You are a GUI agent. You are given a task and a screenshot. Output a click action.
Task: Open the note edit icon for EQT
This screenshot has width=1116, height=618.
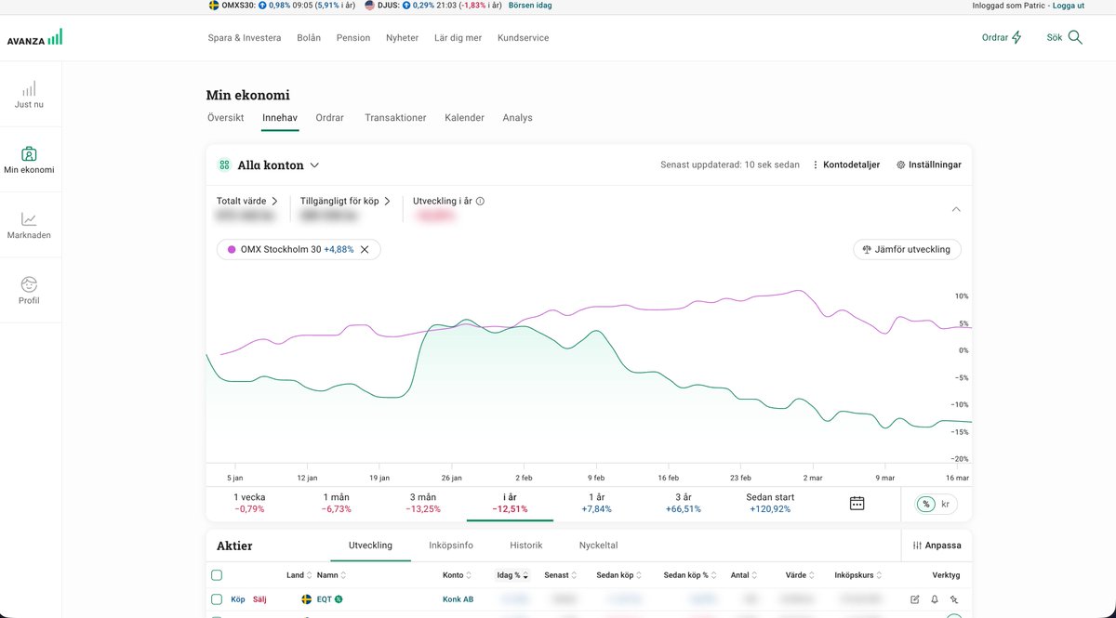[915, 599]
